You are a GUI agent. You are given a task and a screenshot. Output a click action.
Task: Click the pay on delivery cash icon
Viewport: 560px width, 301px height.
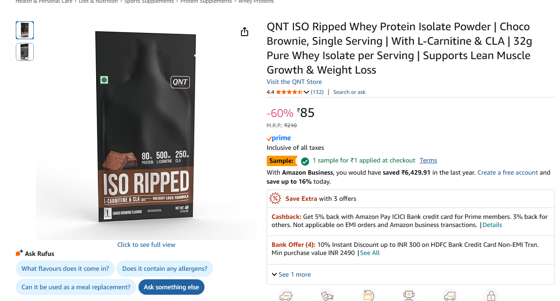(x=327, y=296)
